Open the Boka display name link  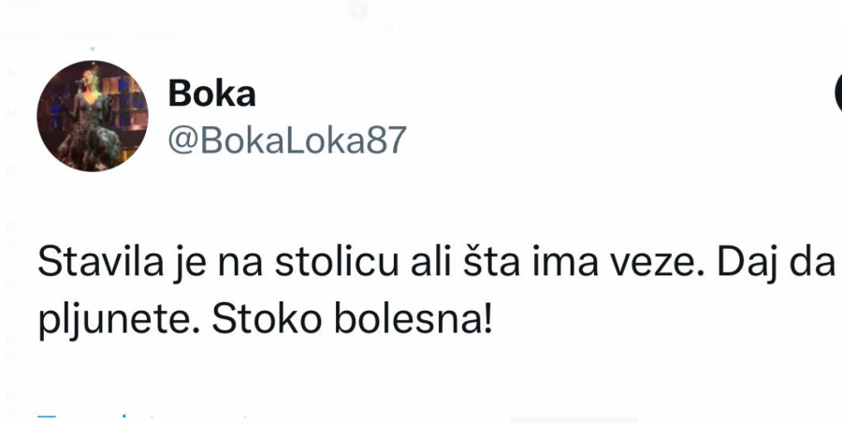pos(211,94)
